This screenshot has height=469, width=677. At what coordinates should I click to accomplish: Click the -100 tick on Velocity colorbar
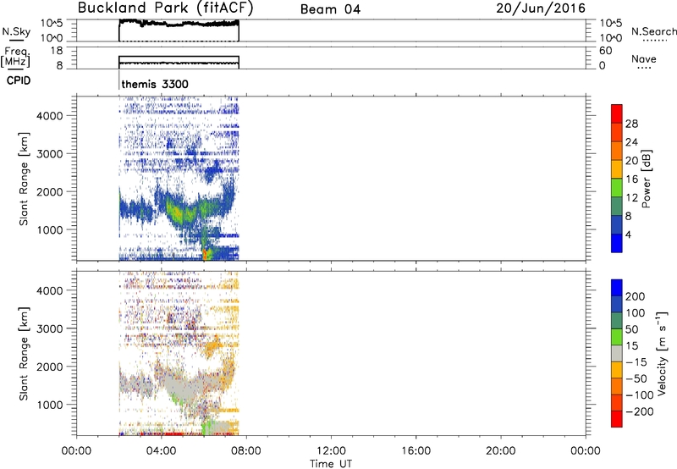[x=640, y=395]
